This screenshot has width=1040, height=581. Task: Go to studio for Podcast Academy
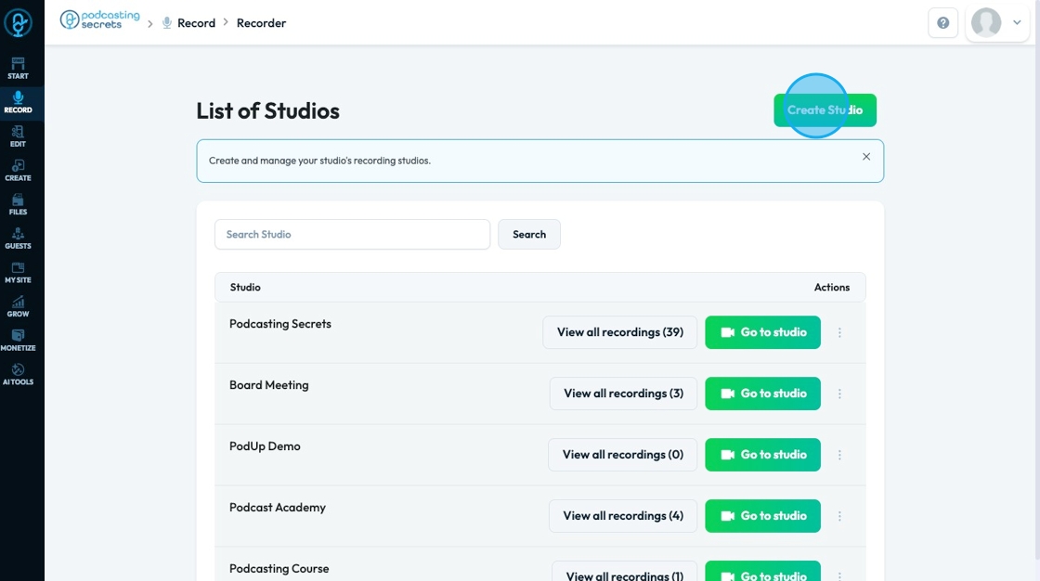[x=762, y=516]
